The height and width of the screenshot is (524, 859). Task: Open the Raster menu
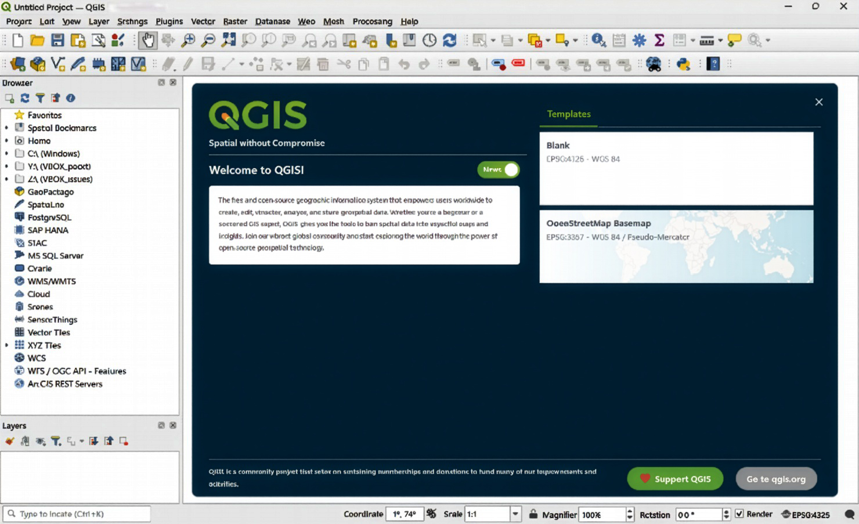click(x=235, y=21)
